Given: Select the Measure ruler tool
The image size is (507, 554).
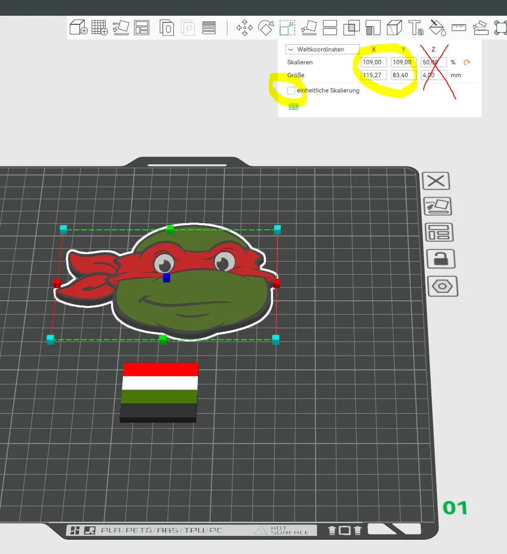Looking at the screenshot, I should [x=459, y=27].
